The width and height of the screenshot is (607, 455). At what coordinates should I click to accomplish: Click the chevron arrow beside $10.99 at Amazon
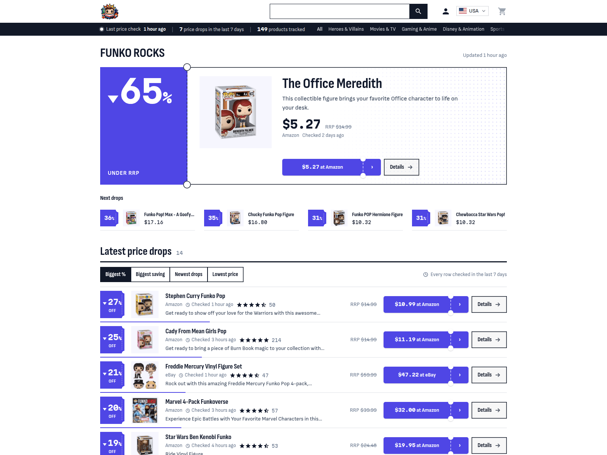pyautogui.click(x=460, y=304)
